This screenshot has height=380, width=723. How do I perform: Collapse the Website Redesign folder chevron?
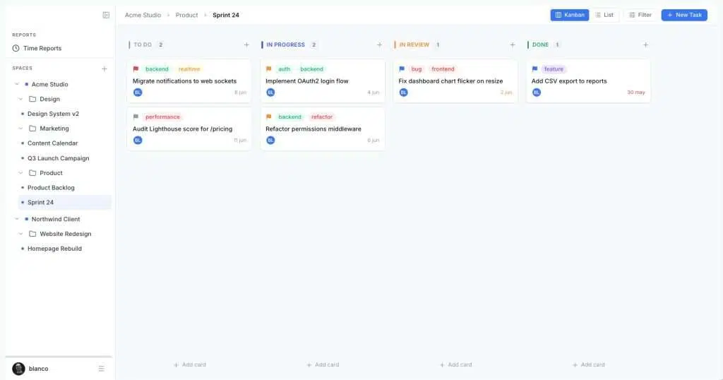coord(20,234)
